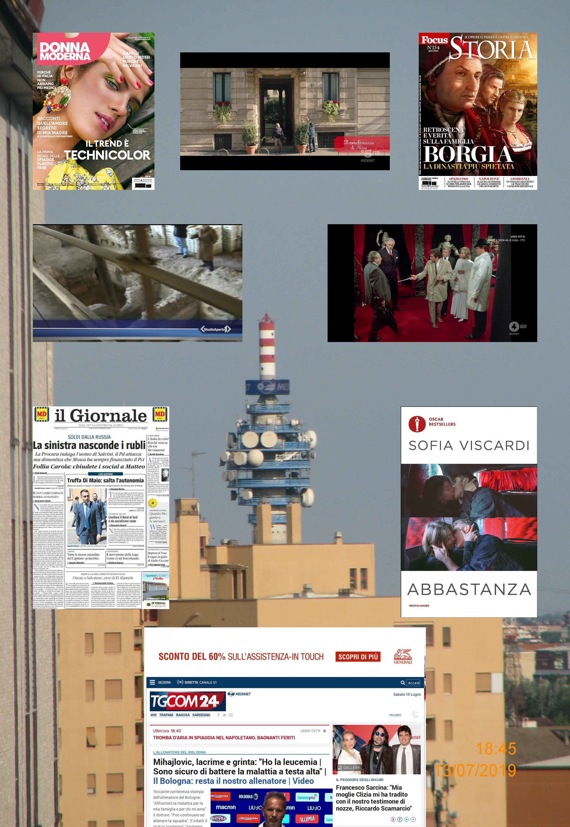Click the Donna Moderna magazine cover
The width and height of the screenshot is (570, 827).
(x=94, y=111)
